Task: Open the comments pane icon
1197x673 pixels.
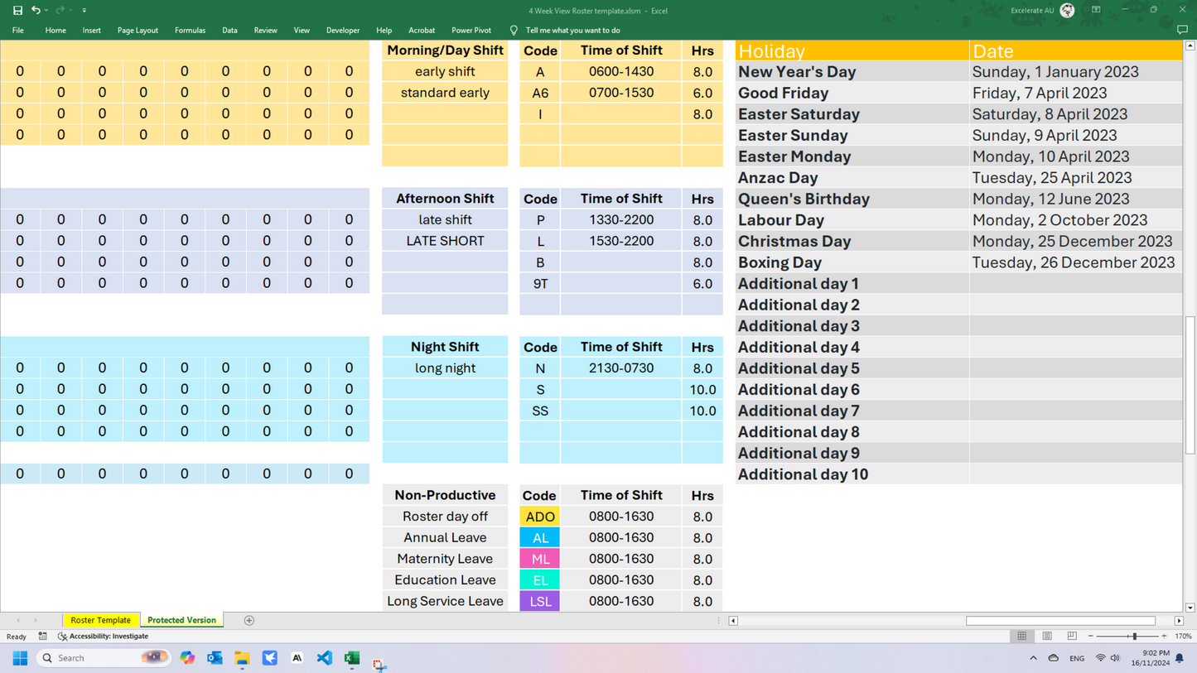Action: (x=1182, y=30)
